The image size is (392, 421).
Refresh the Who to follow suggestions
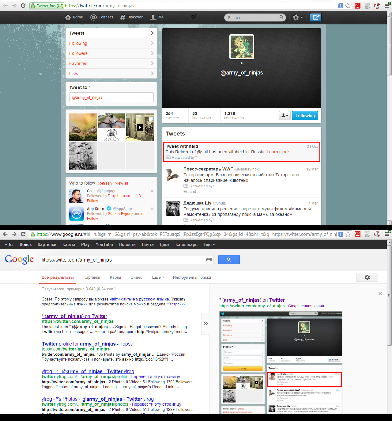tap(105, 183)
